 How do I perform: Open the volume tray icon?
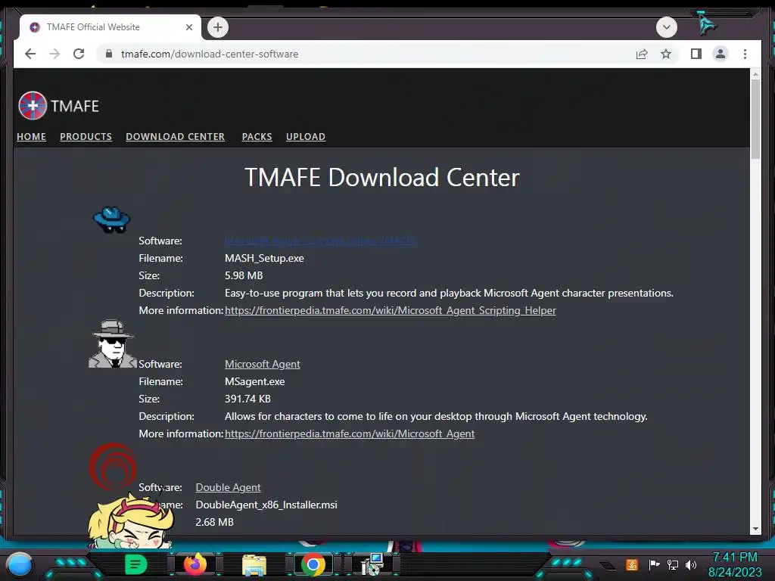click(x=691, y=564)
